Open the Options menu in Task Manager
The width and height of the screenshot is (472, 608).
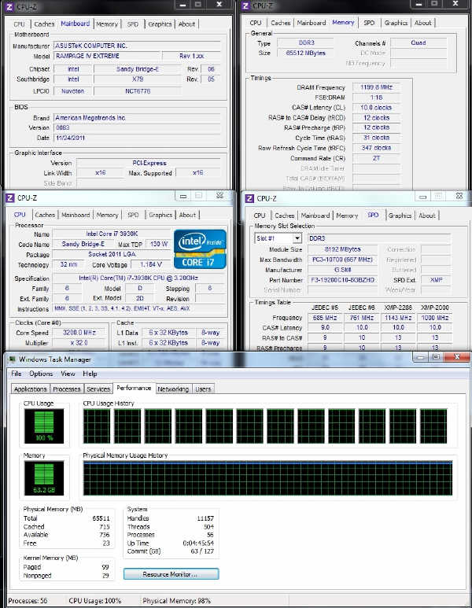coord(41,374)
